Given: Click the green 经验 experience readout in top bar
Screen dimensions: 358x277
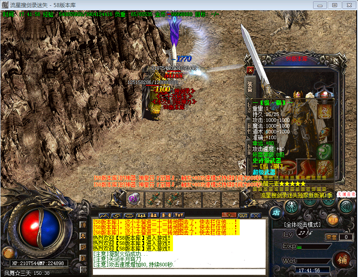Looking at the screenshot, I should tap(78, 14).
